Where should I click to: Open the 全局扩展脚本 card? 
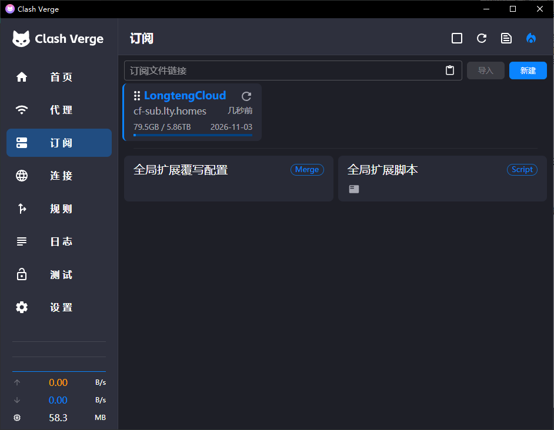point(442,179)
